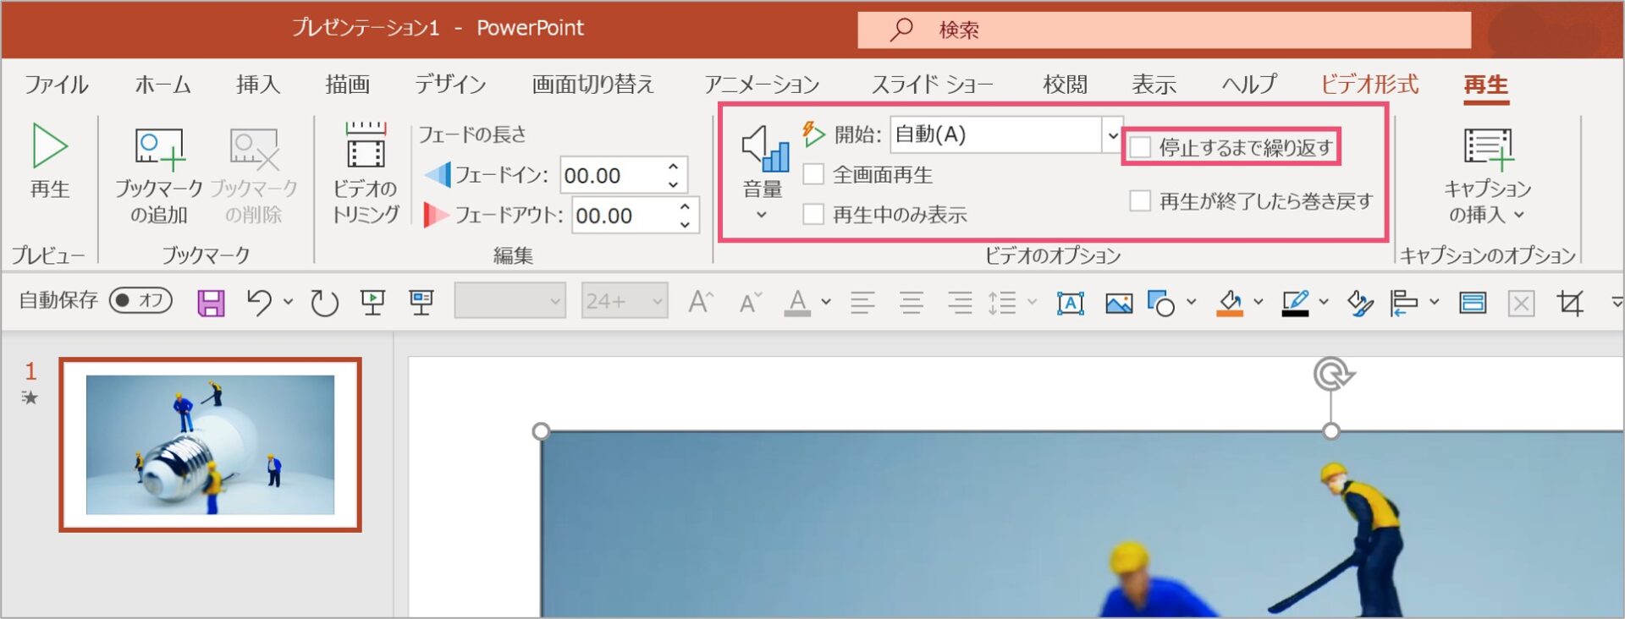The height and width of the screenshot is (619, 1625).
Task: Expand shape outline dropdown arrow
Action: point(1324,302)
